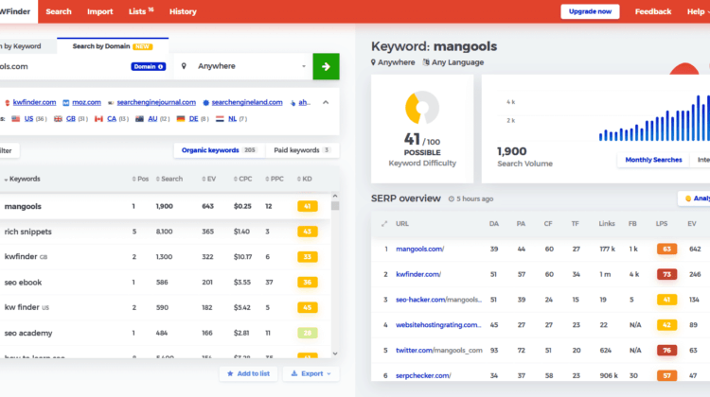
Task: Click the keyword difficulty donut chart
Action: (x=422, y=108)
